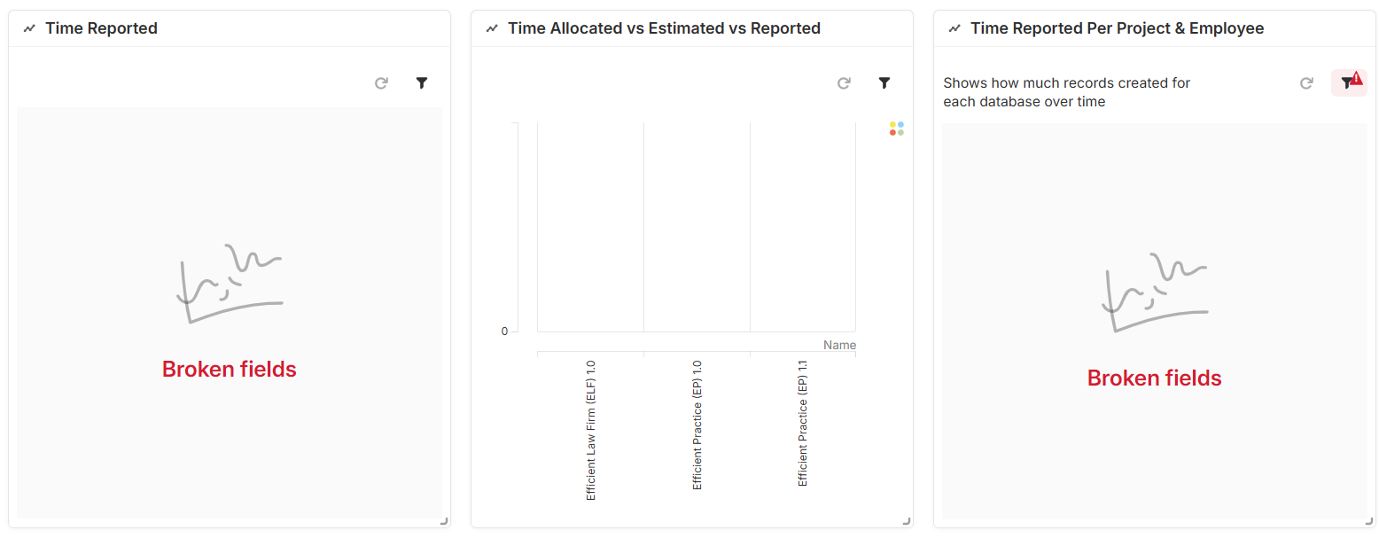
Task: Select Time Allocated vs Estimated vs Reported title
Action: point(664,28)
